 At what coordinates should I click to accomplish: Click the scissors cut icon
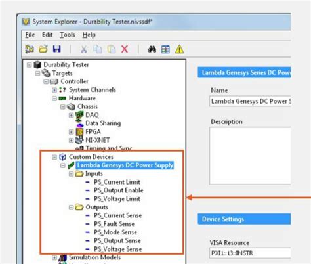point(84,49)
